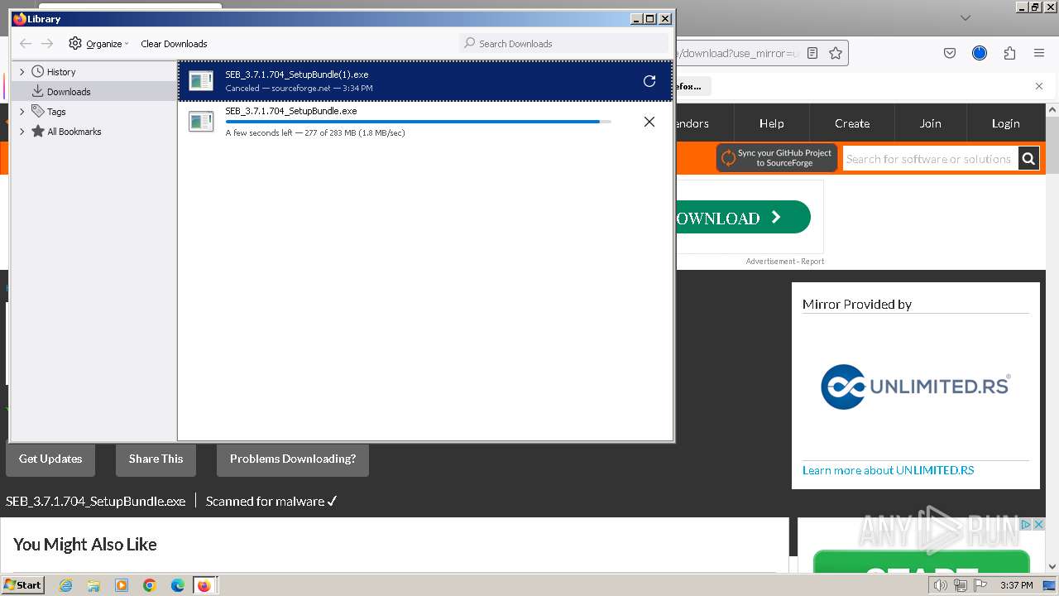This screenshot has width=1059, height=596.
Task: Launch Internet Explorer from taskbar
Action: 65,585
